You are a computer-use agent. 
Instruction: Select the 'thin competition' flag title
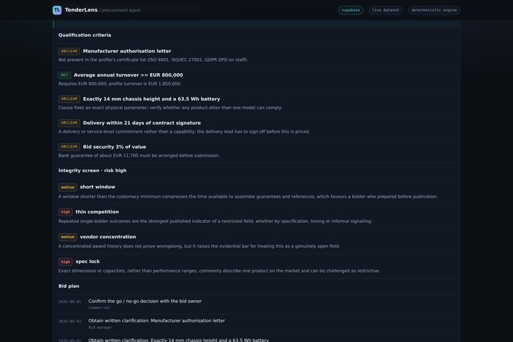coord(97,211)
